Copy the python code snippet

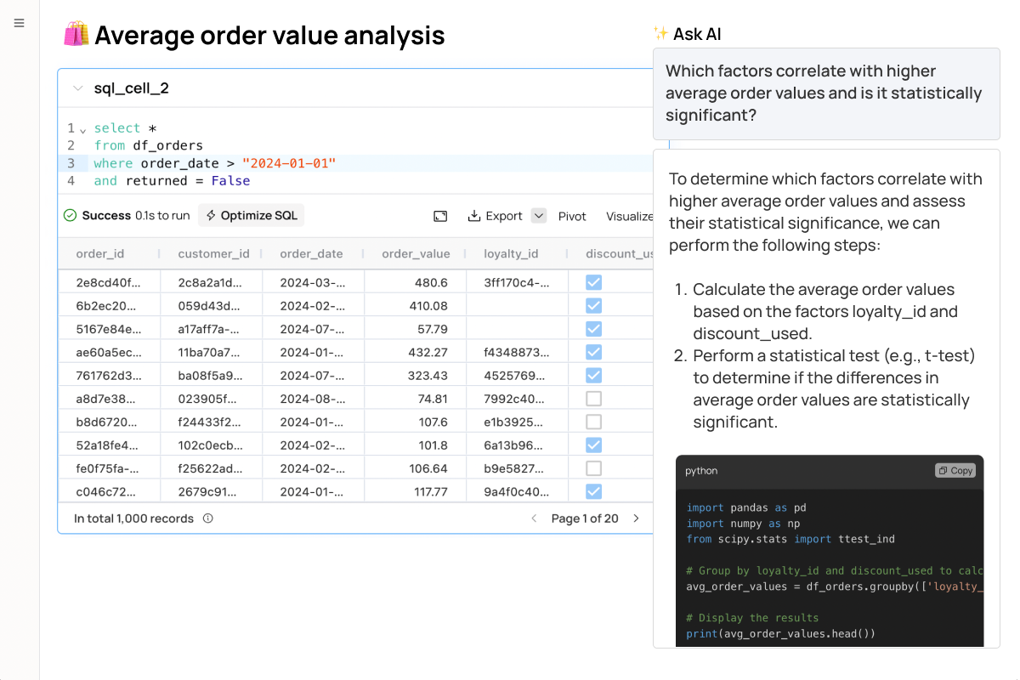pyautogui.click(x=955, y=470)
